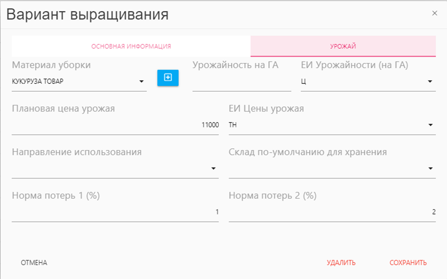Screen dimensions: 447x279
Task: Open the Материал уборки dropdown
Action: [x=141, y=82]
